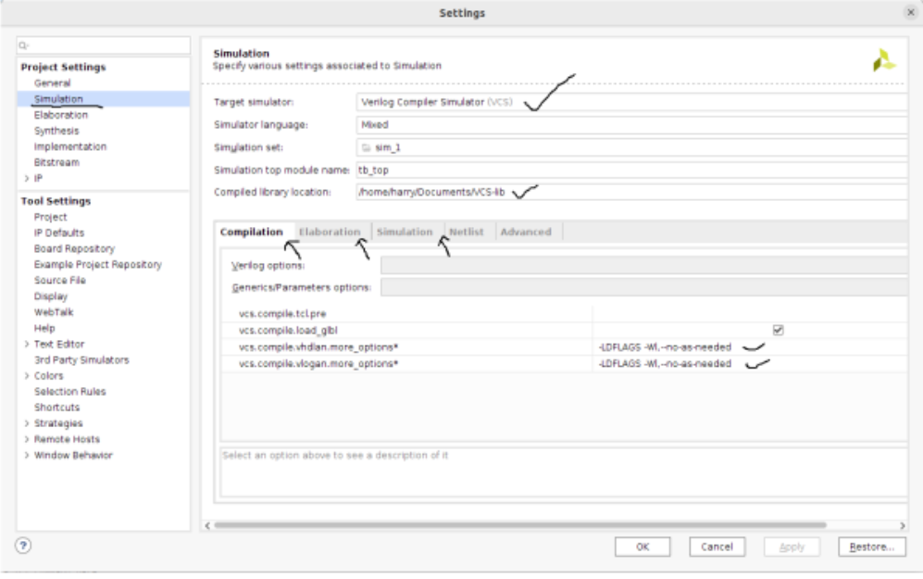
Task: Open the Target simulator dropdown
Action: point(630,101)
